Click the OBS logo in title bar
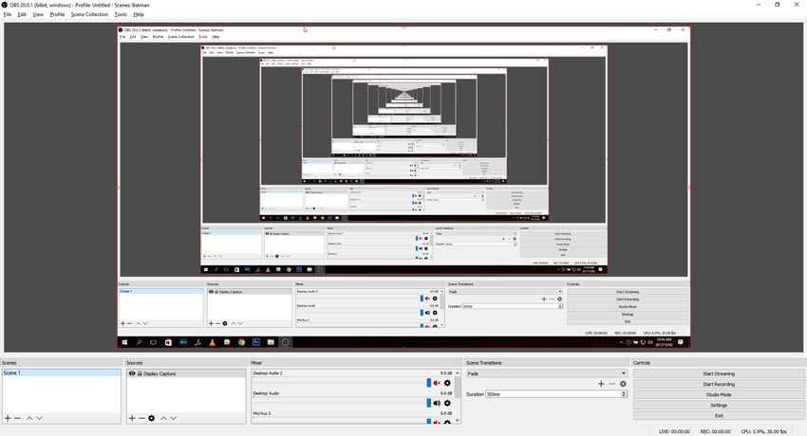The height and width of the screenshot is (436, 807). (x=5, y=5)
